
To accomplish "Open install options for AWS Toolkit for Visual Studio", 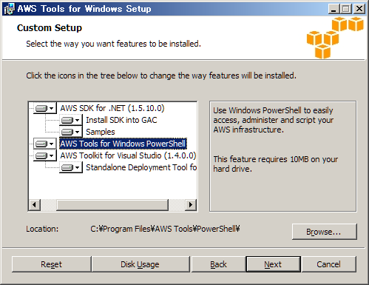I will (x=45, y=155).
